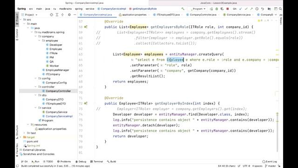Toggle the Structure side tool tab
This screenshot has width=298, height=168.
17,132
